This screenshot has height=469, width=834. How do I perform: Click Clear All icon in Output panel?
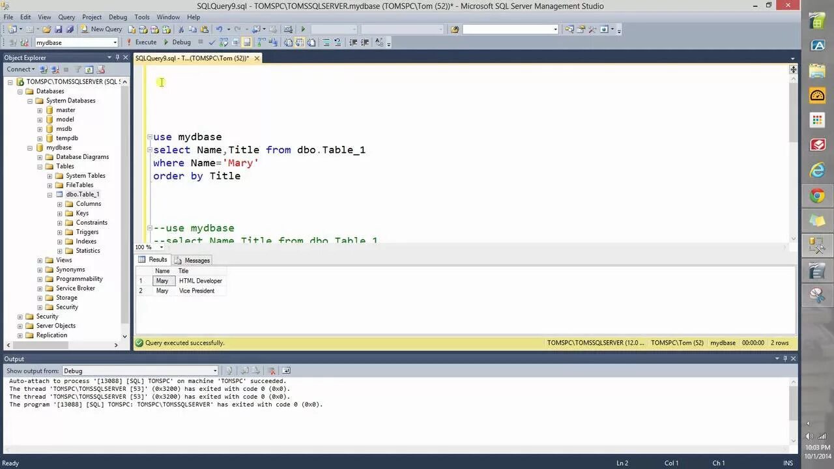click(x=272, y=371)
